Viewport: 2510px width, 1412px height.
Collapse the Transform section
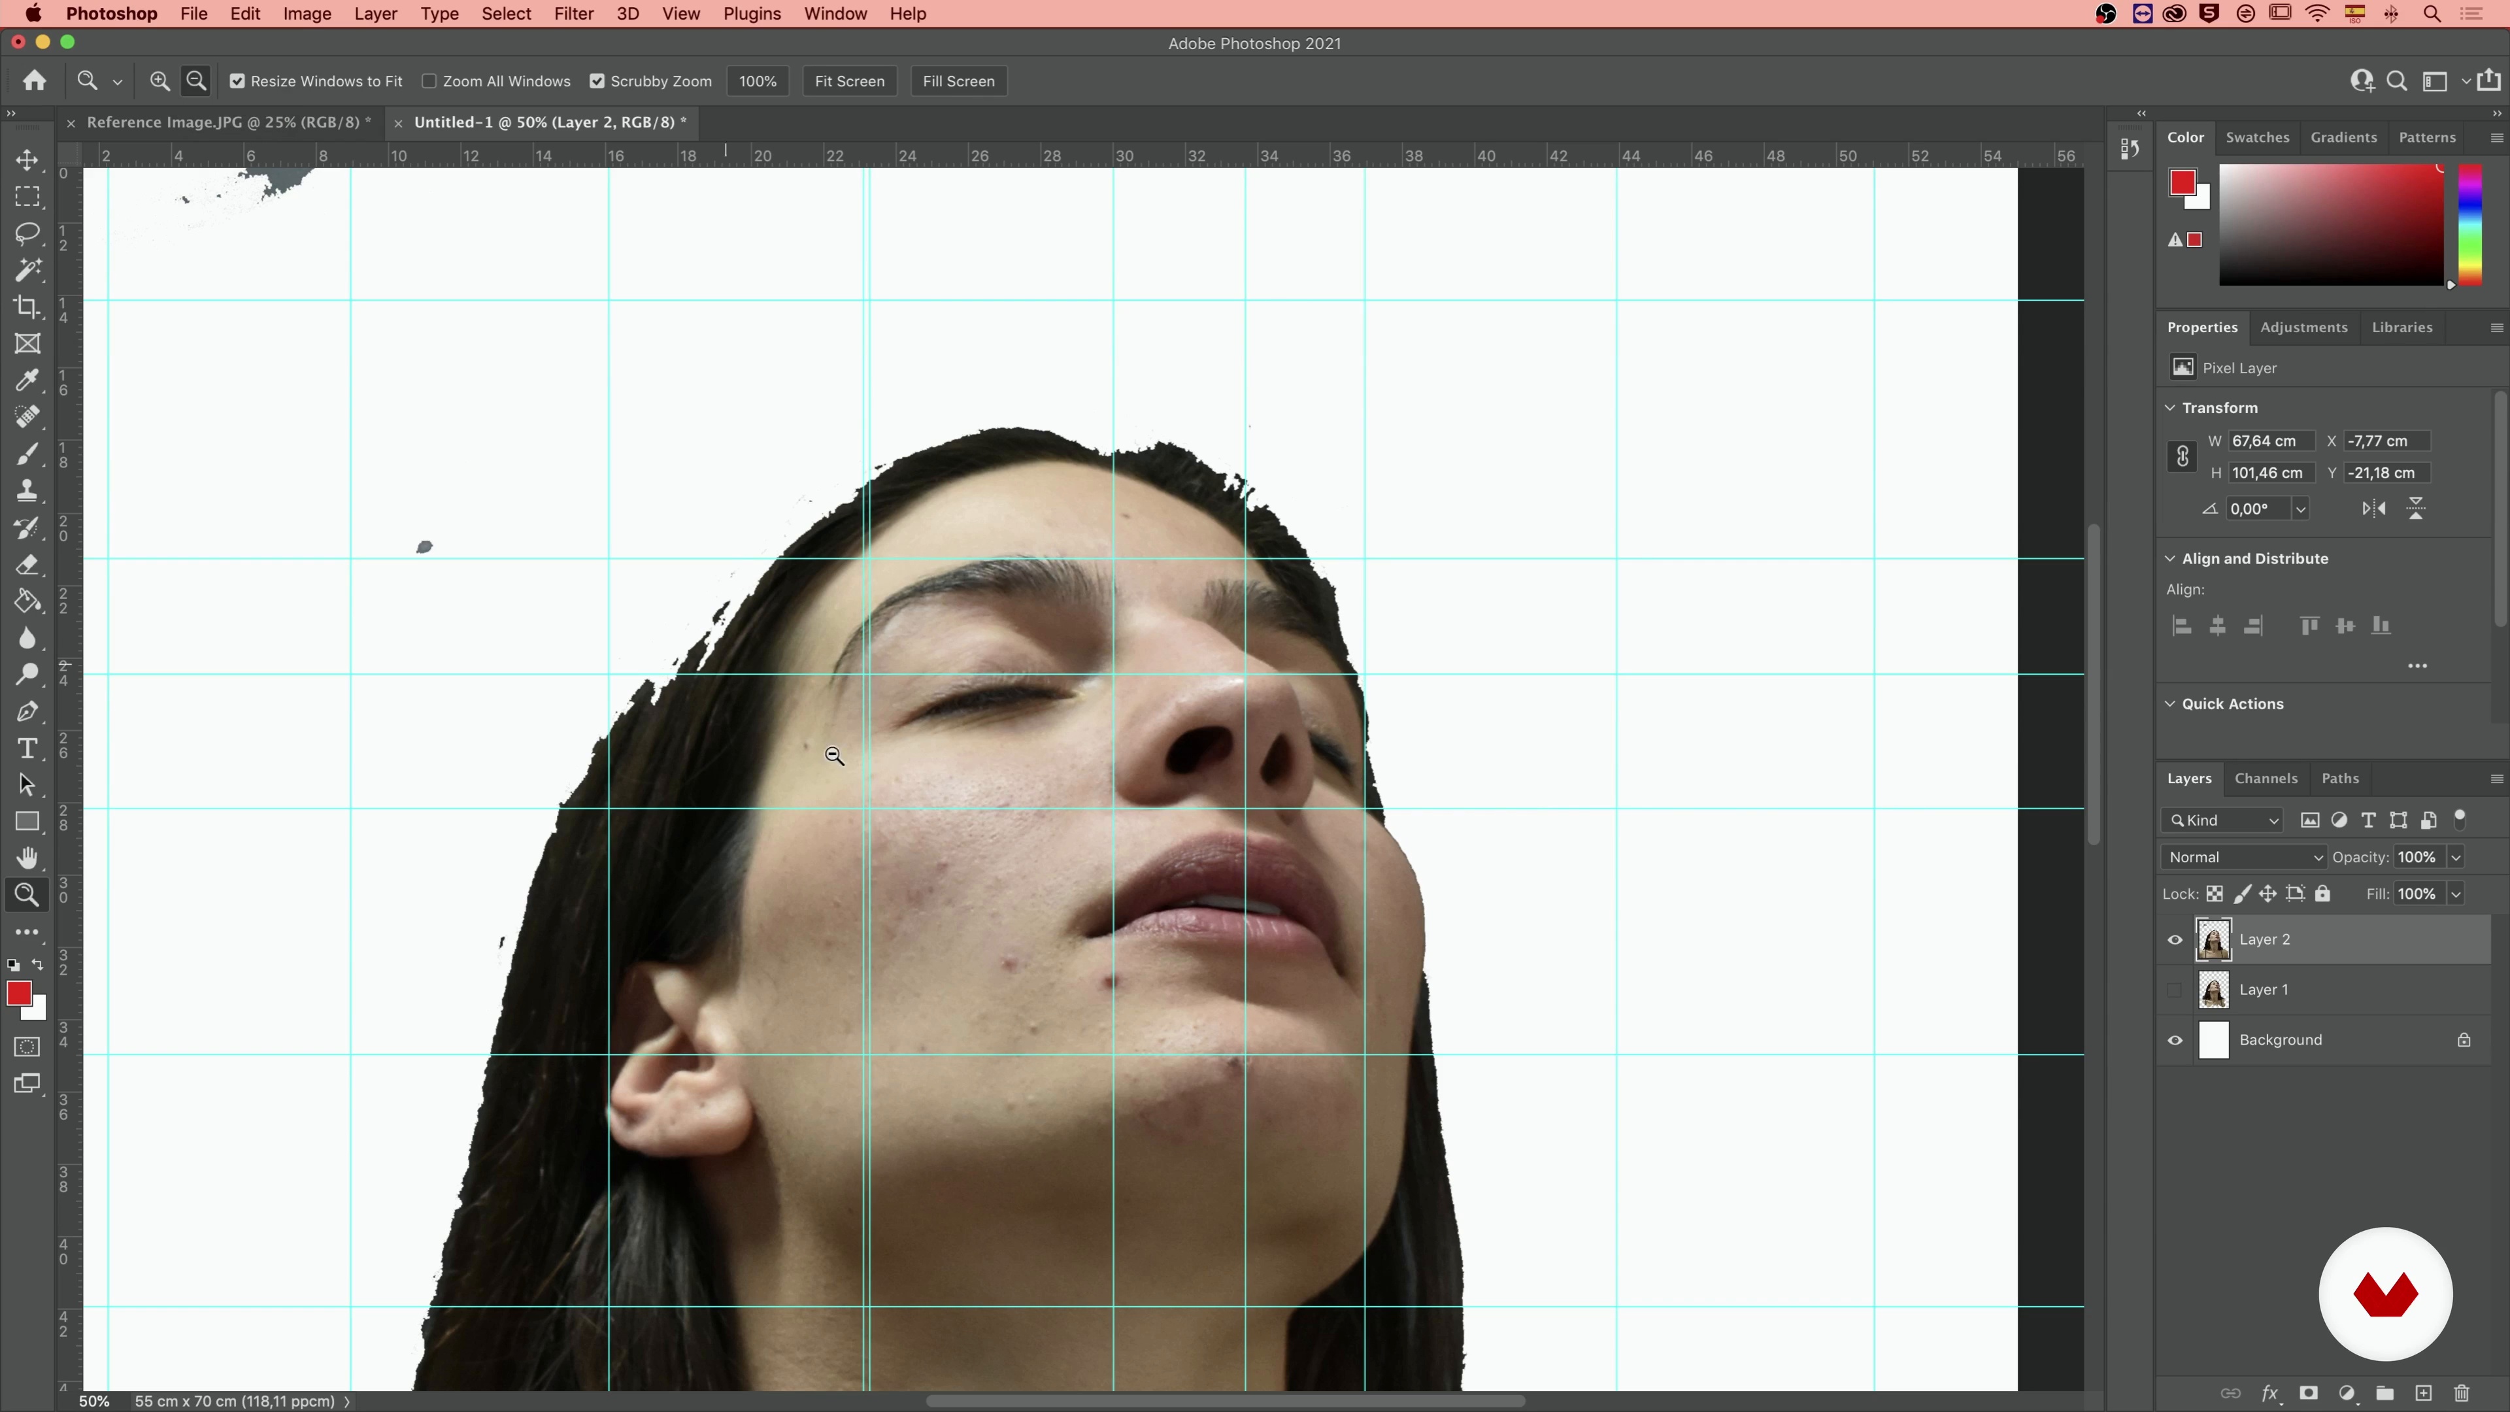click(x=2170, y=409)
